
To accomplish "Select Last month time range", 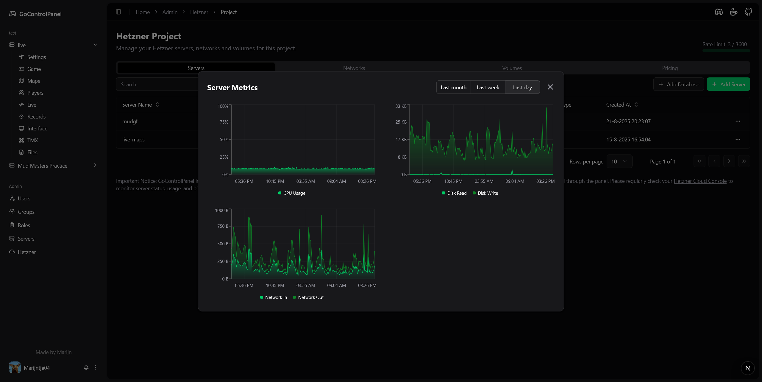I will (x=453, y=87).
